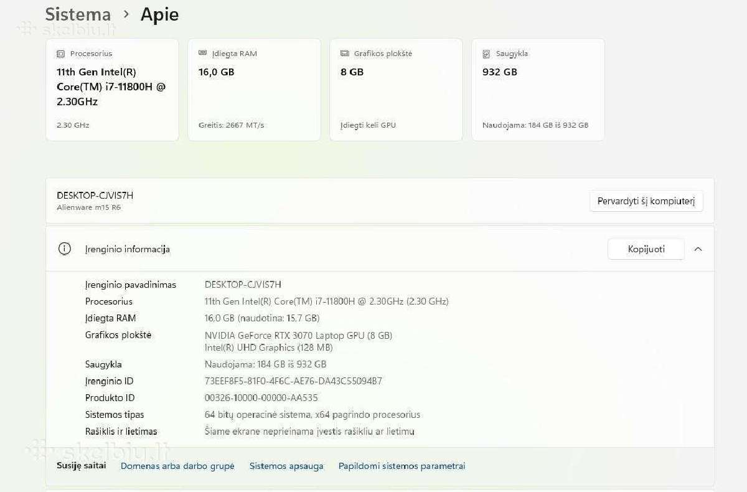This screenshot has height=492, width=747.
Task: Select the Sistemos tipas value text
Action: [x=312, y=415]
